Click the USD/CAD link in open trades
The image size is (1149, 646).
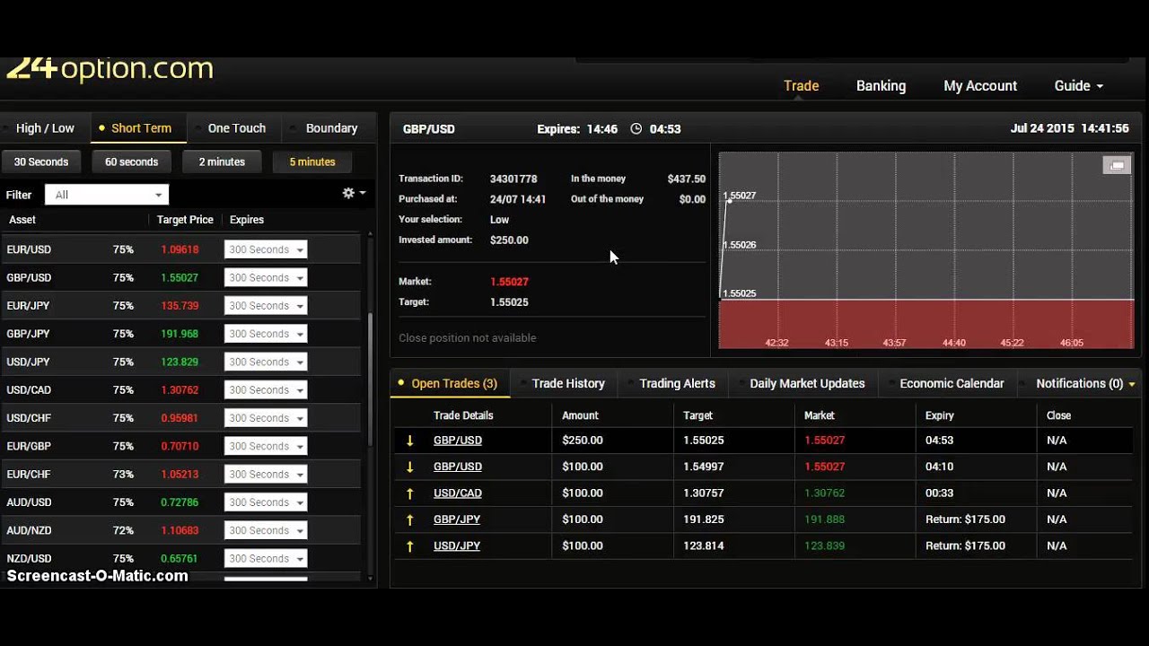[458, 493]
